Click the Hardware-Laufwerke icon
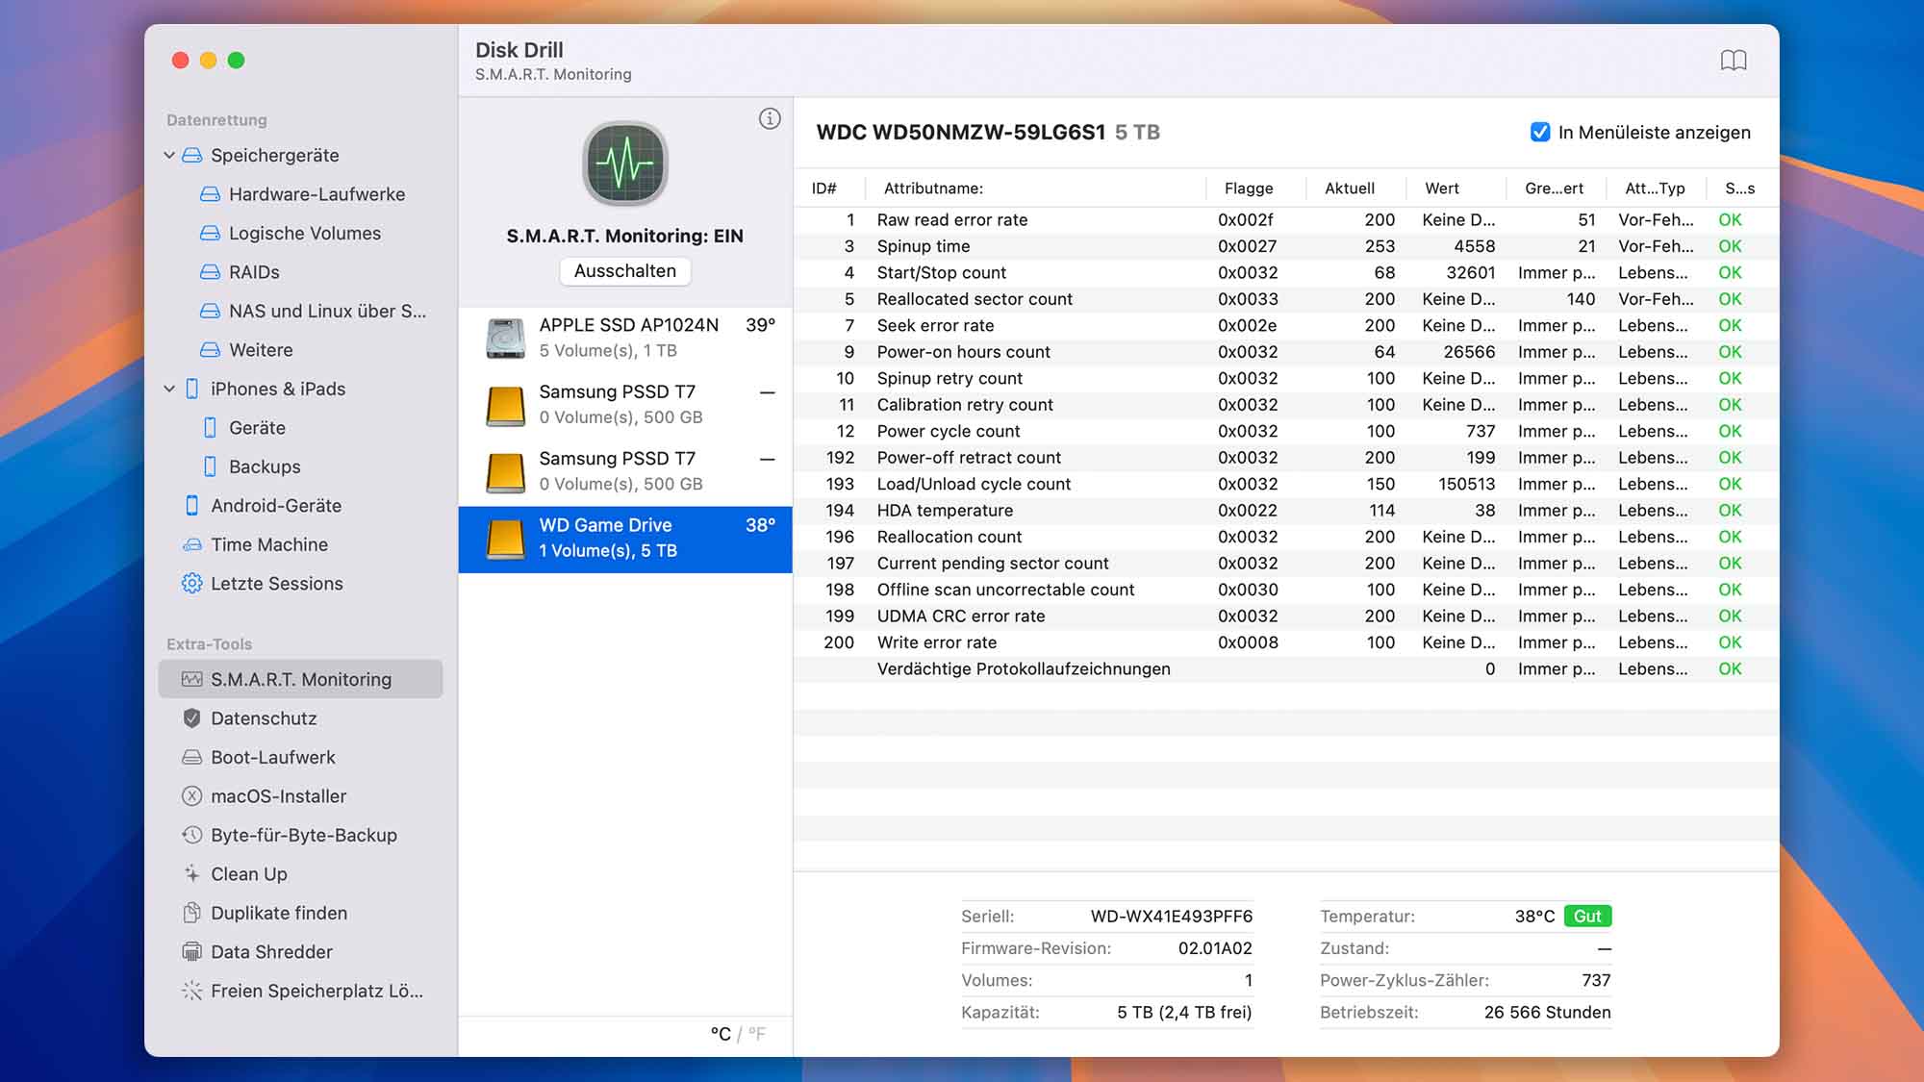This screenshot has height=1082, width=1924. tap(210, 194)
